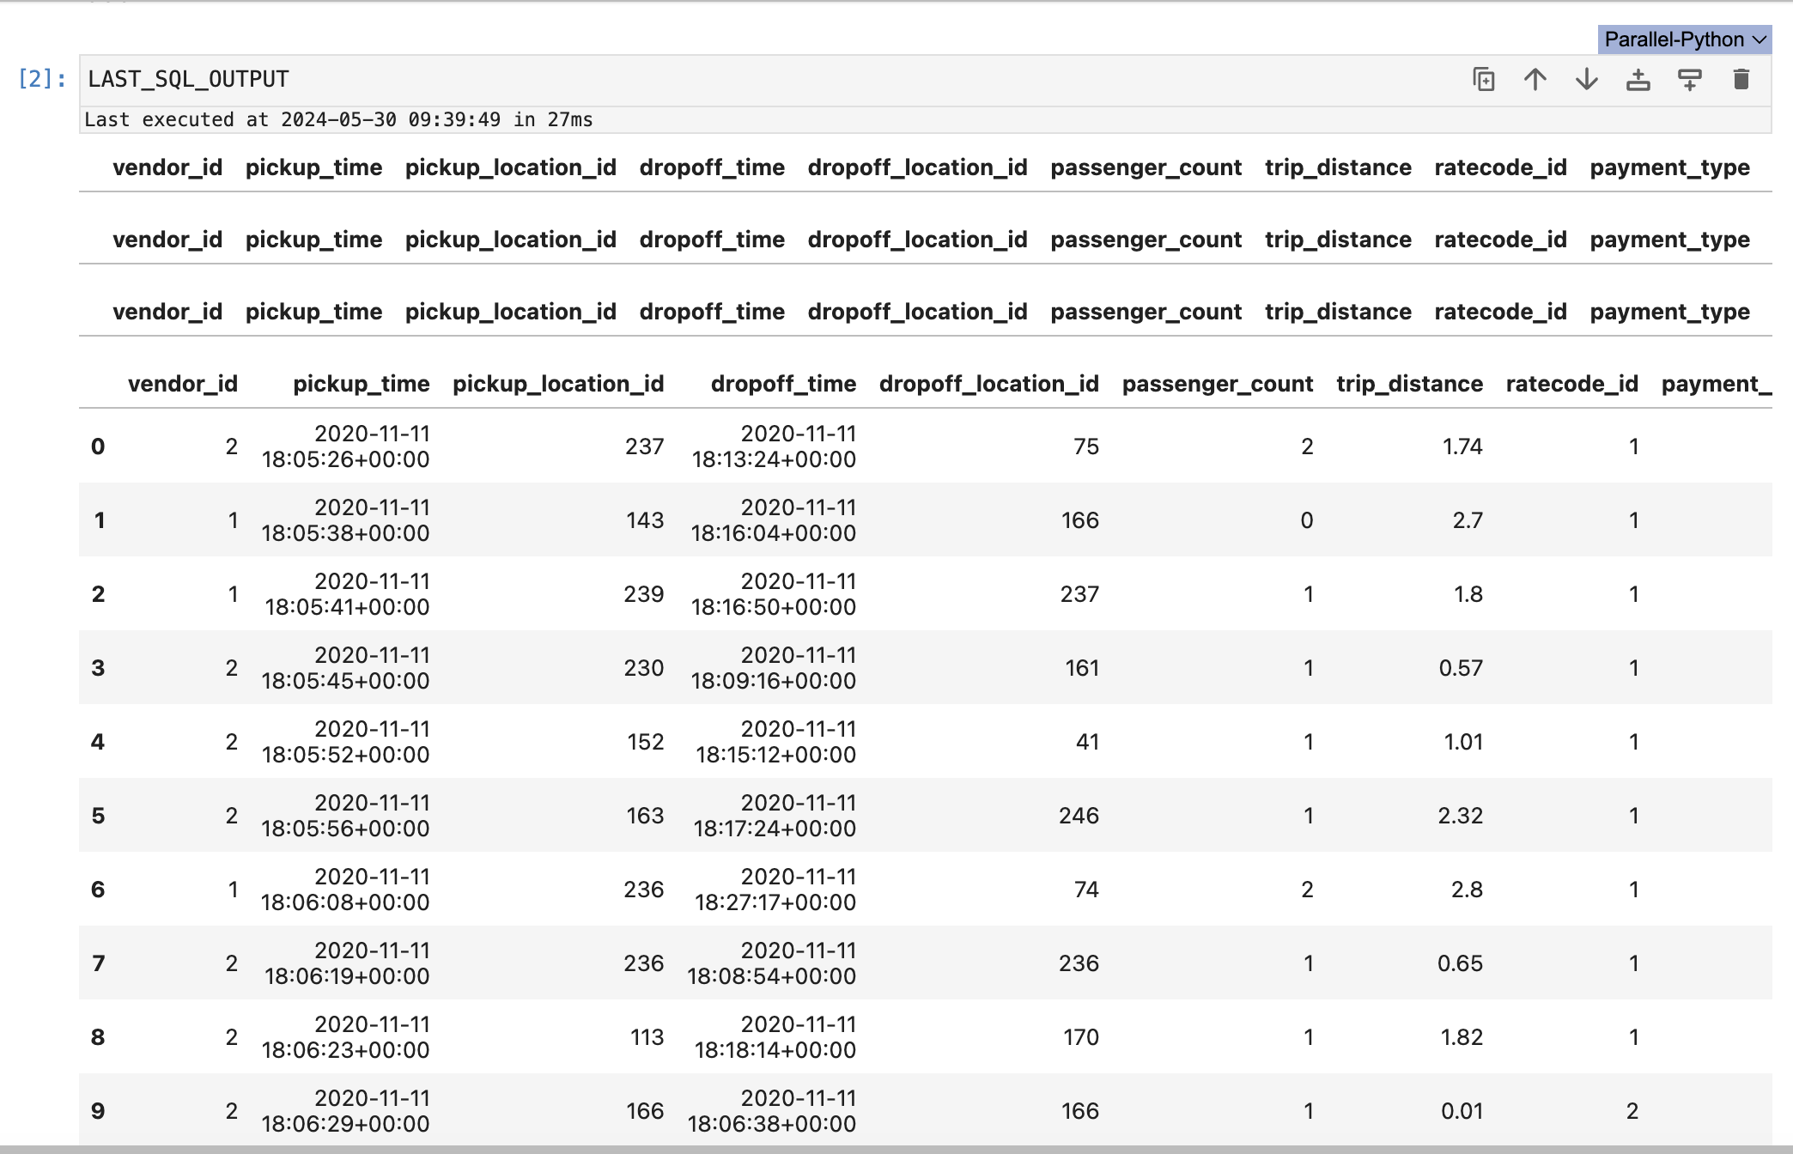The image size is (1793, 1154).
Task: Delete cell with trash icon
Action: pos(1741,80)
